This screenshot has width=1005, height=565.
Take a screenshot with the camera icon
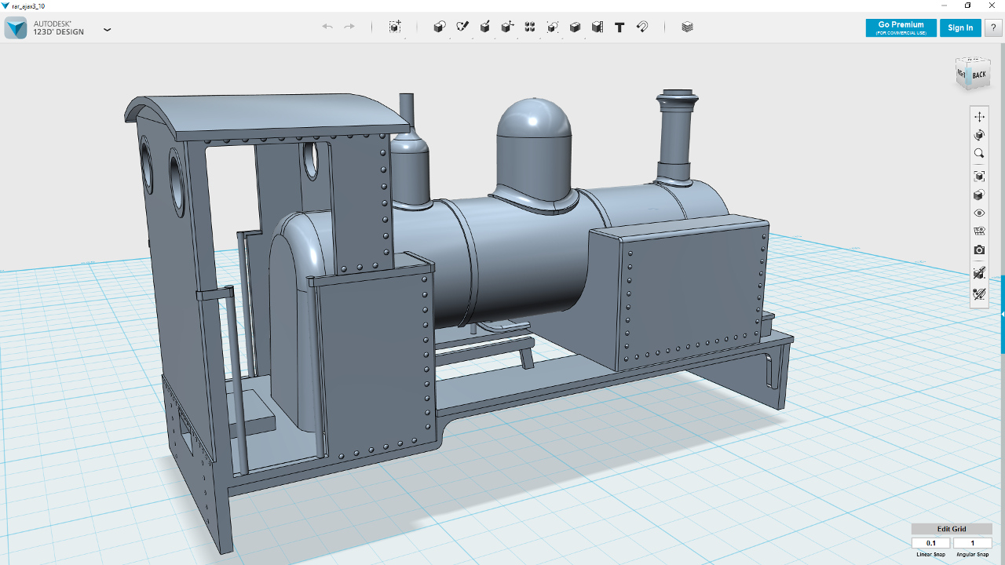pyautogui.click(x=979, y=250)
